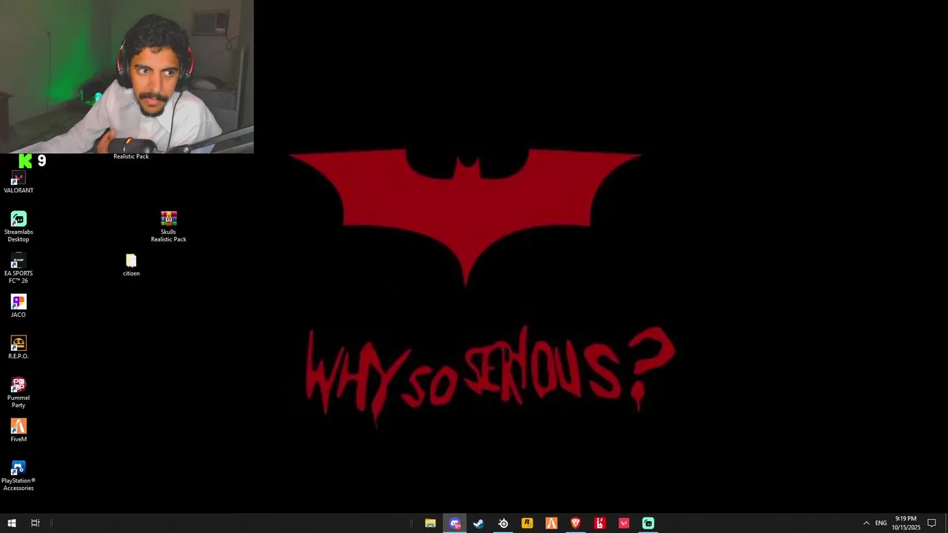948x533 pixels.
Task: Open the red app between Brave and Valorant
Action: 600,523
